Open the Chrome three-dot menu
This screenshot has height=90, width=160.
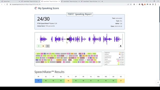(158, 4)
